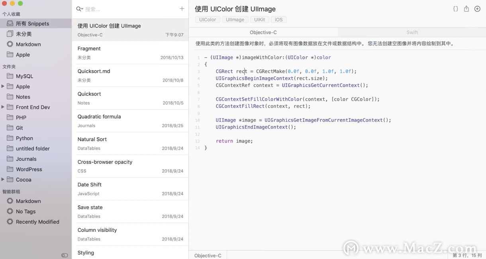Viewport: 486px width, 259px height.
Task: Click the WordPress folder icon
Action: 10,169
